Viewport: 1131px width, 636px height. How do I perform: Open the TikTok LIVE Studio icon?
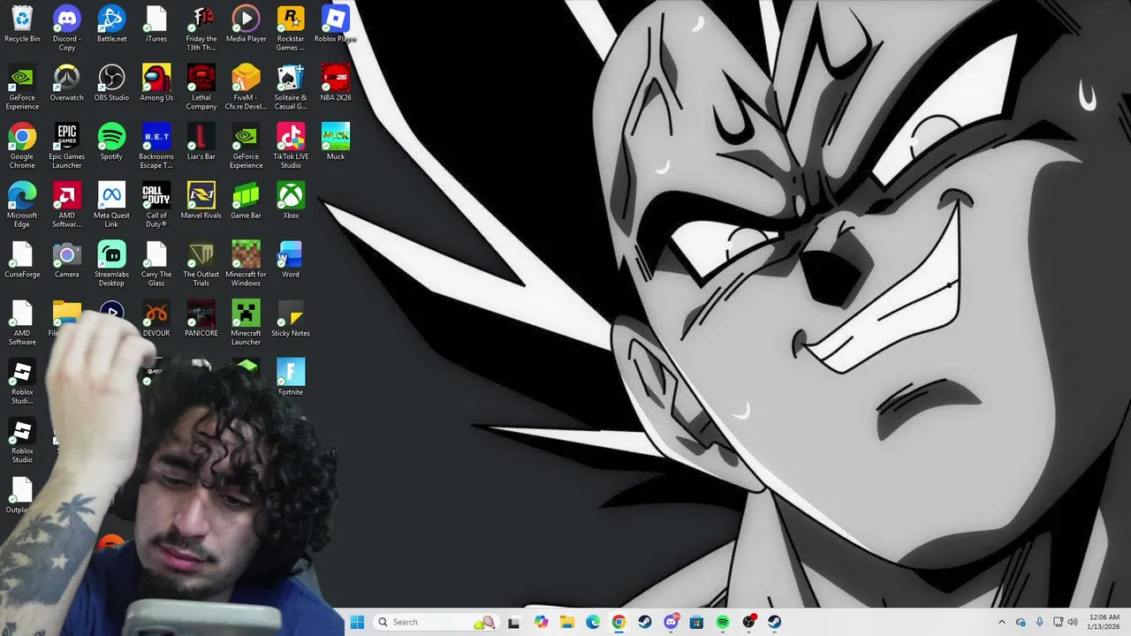point(291,147)
